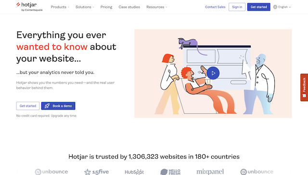
Task: Click the HubSpot logo
Action: 134,172
